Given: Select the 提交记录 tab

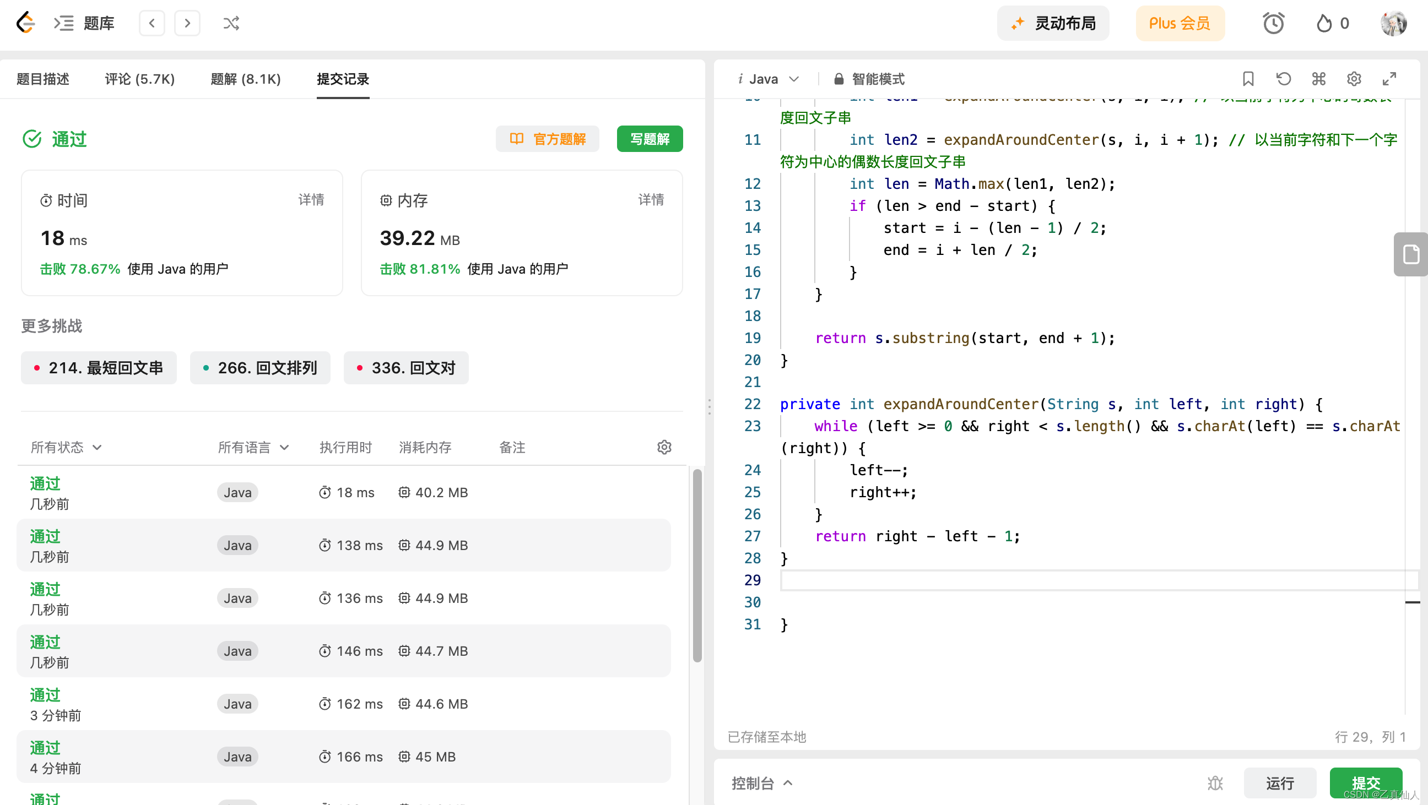Looking at the screenshot, I should coord(343,79).
